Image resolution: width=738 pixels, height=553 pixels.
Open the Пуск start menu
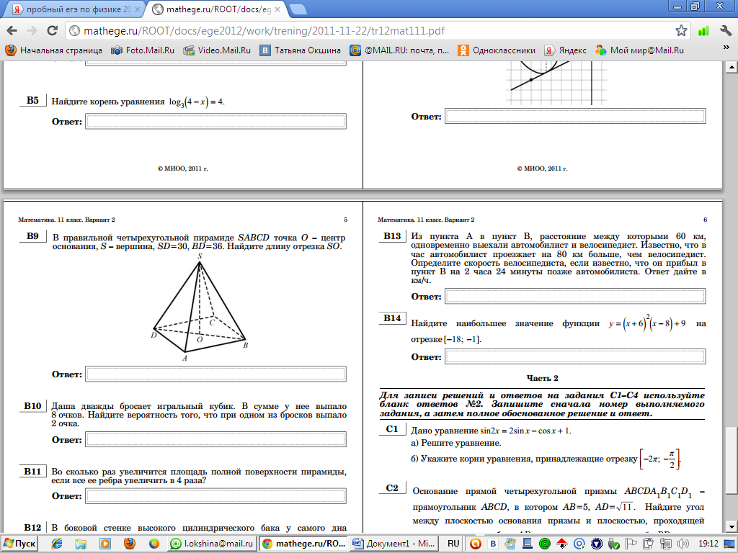click(19, 544)
